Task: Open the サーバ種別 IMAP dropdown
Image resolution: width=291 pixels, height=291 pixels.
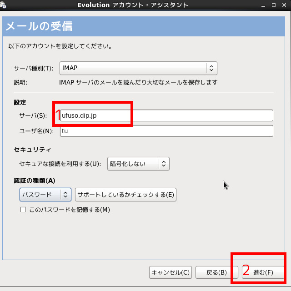Action: (x=138, y=68)
